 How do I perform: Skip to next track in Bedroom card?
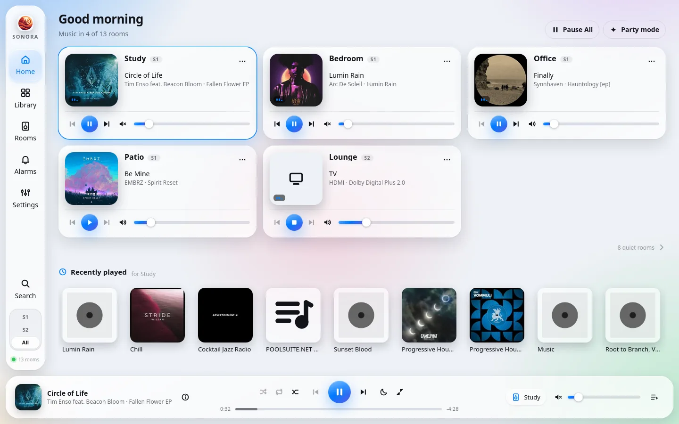pos(312,124)
